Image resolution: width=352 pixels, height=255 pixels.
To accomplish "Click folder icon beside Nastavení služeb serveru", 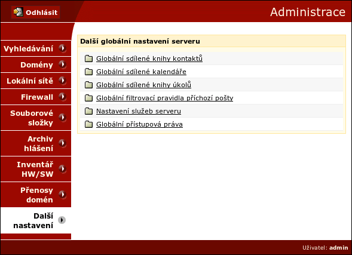I will click(88, 111).
